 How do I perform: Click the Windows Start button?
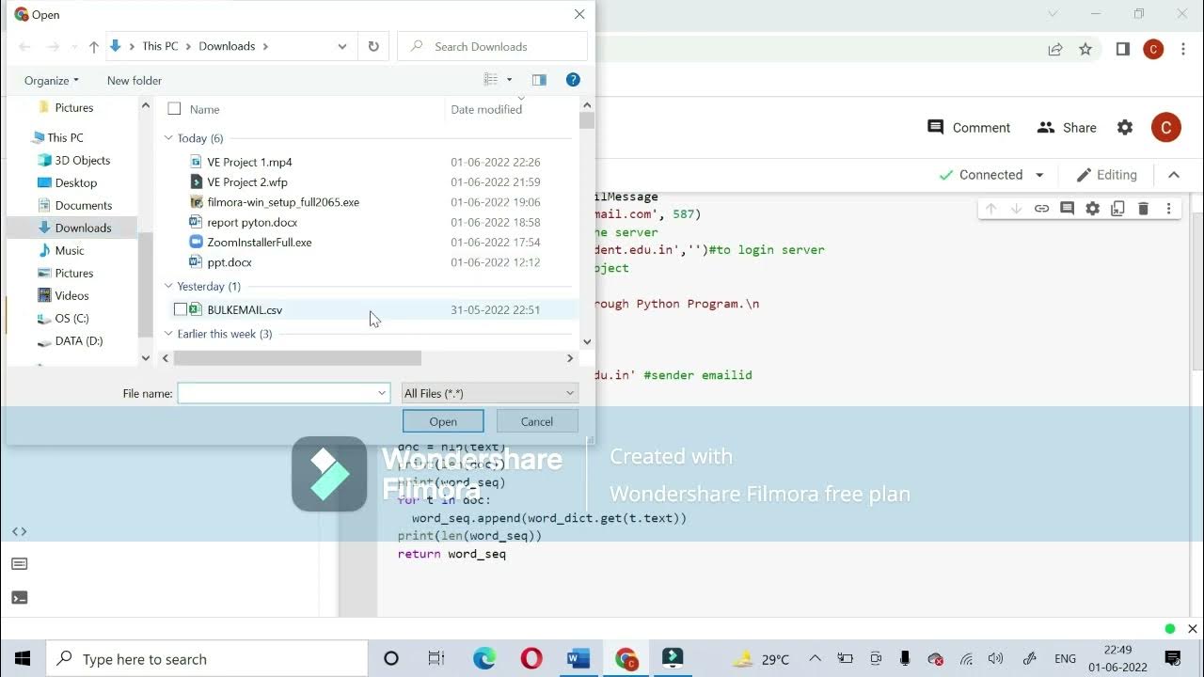click(23, 658)
